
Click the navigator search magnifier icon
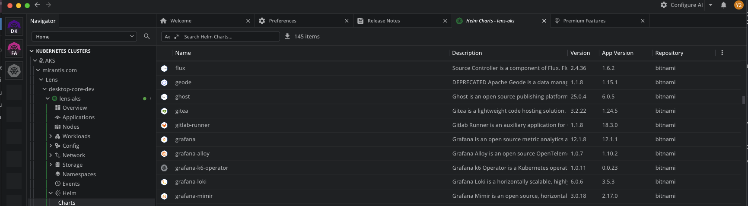click(x=147, y=36)
